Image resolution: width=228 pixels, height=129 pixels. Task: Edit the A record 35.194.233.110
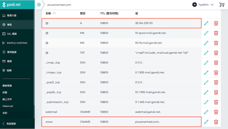[206, 23]
